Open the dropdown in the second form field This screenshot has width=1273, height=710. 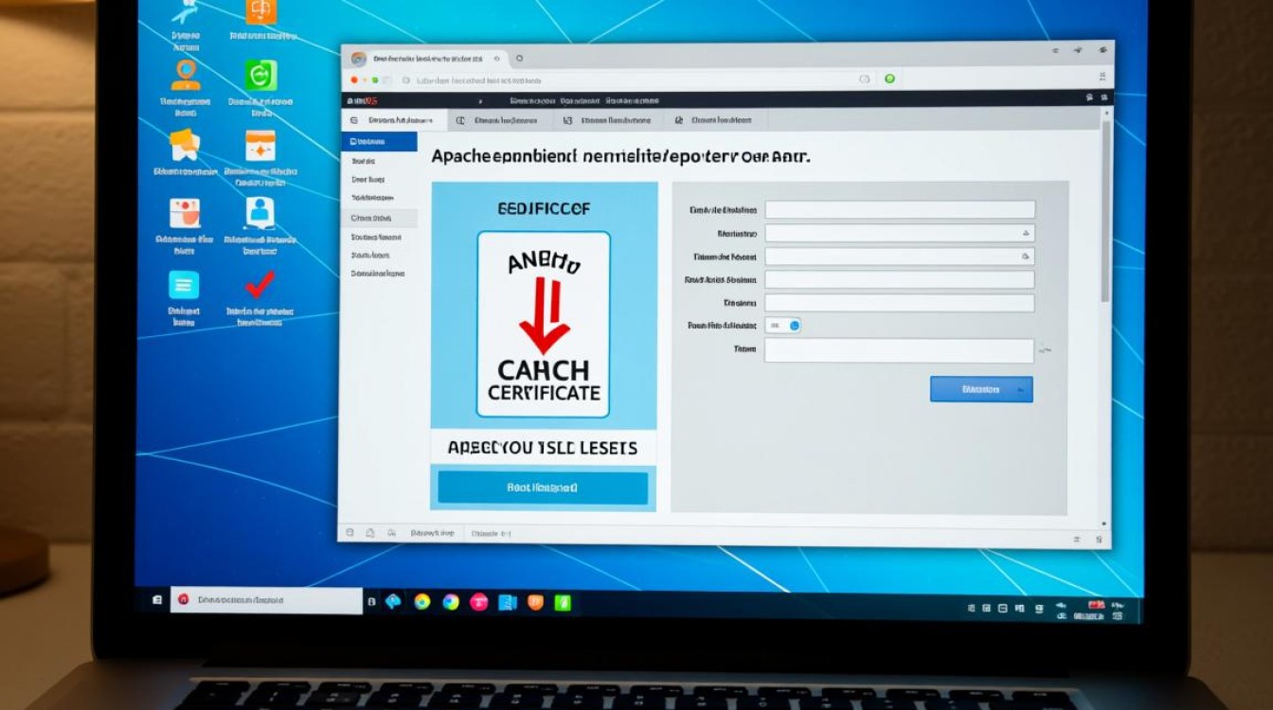click(x=1026, y=232)
